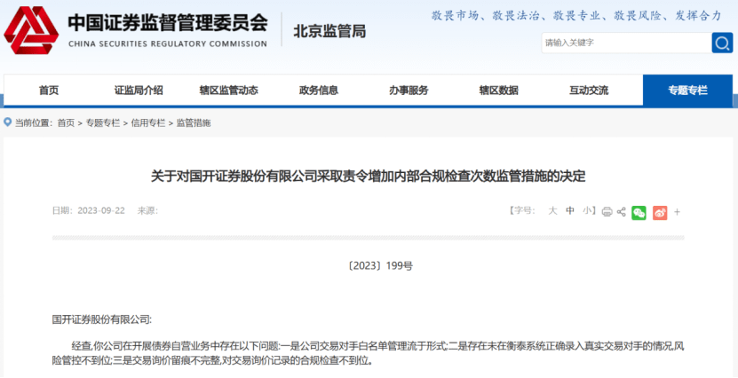The width and height of the screenshot is (738, 378).
Task: Click the printer icon to print article
Action: pyautogui.click(x=607, y=212)
